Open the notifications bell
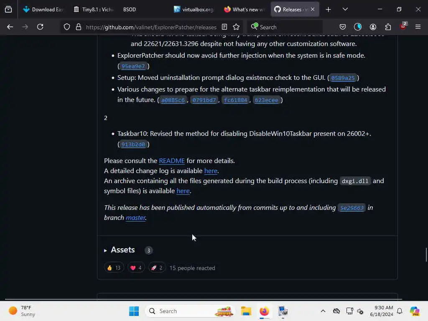 (x=400, y=311)
